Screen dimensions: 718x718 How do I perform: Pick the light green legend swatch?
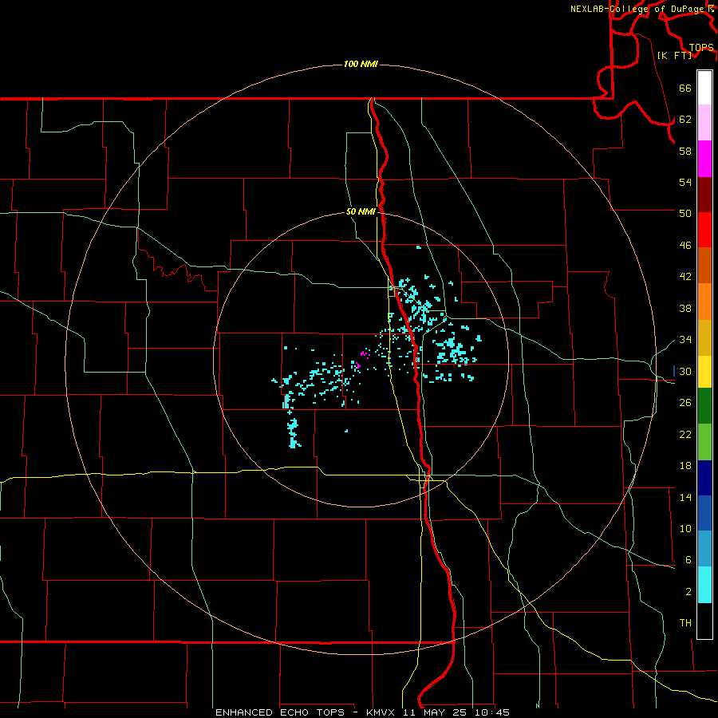pyautogui.click(x=704, y=442)
